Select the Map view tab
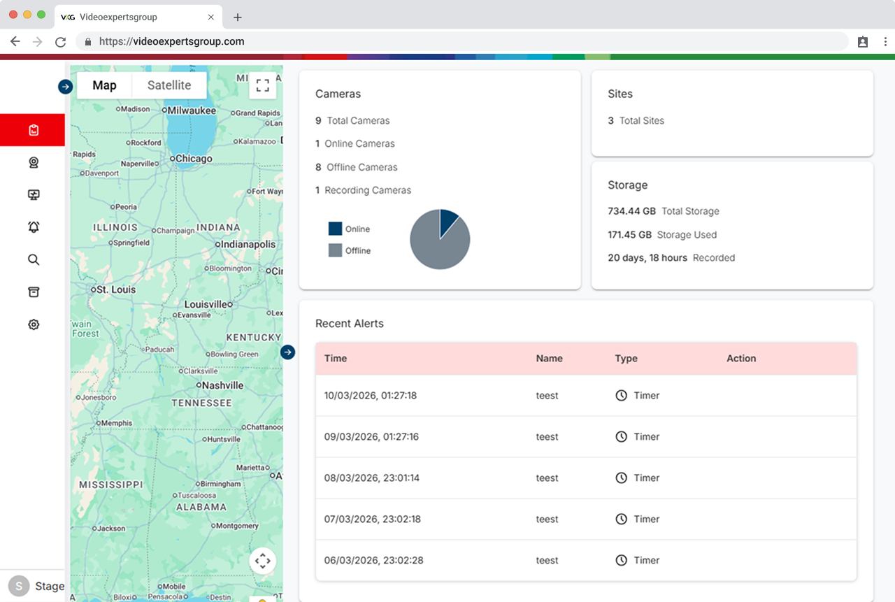The image size is (895, 602). (x=104, y=85)
